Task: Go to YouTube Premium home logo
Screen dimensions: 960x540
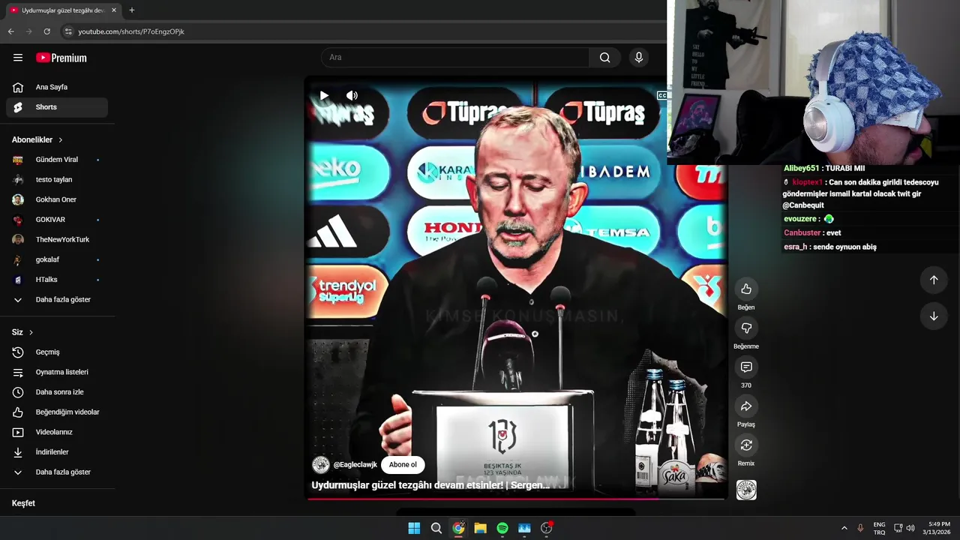Action: point(61,58)
